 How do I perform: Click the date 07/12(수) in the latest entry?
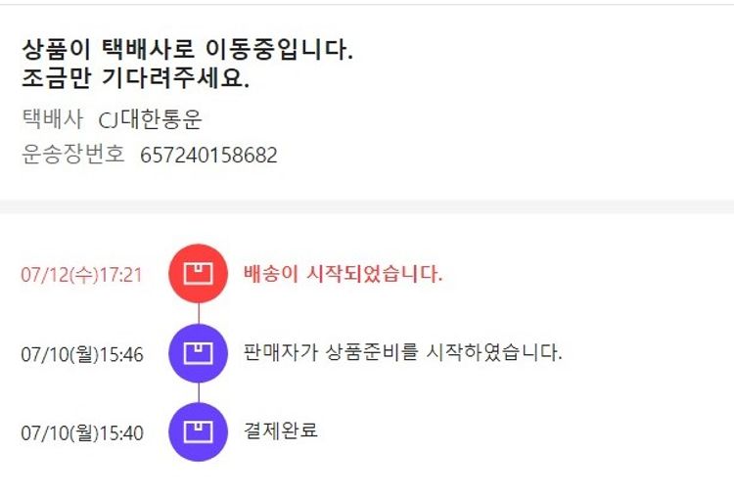tap(59, 275)
